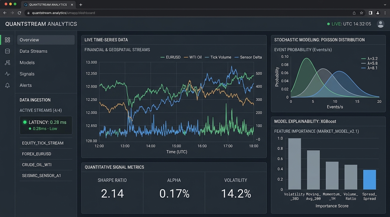Open the models network sidebar icon
Viewport: 390px width, 217px height.
(7, 63)
